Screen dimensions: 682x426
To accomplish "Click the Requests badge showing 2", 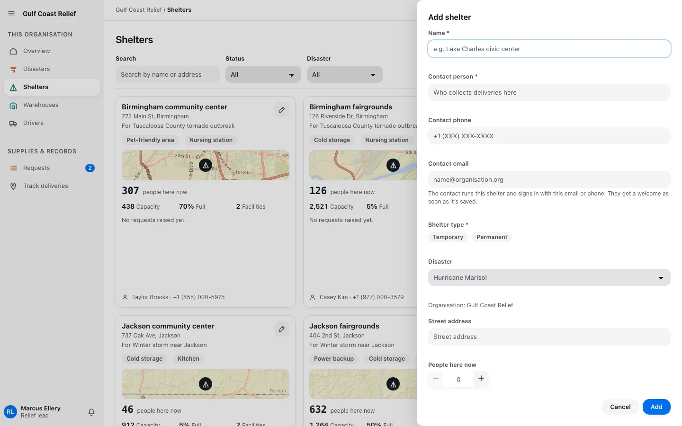I will (90, 168).
